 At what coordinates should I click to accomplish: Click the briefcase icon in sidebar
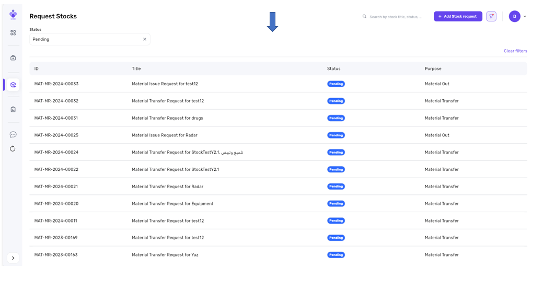click(x=13, y=58)
